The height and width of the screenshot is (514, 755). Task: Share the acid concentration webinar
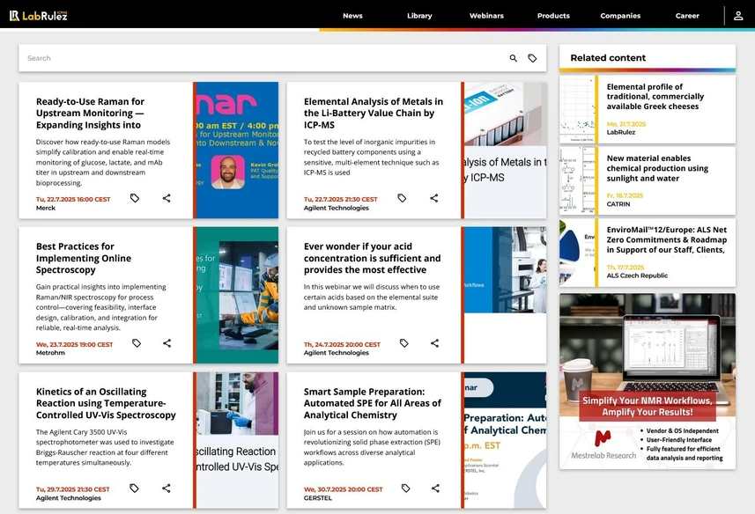tap(435, 343)
